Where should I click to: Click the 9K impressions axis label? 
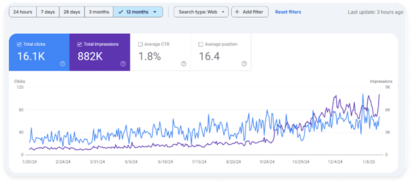387,87
